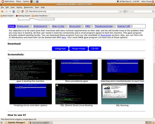This screenshot has width=155, height=124.
Task: Open the URL history dropdown arrow
Action: point(121,12)
